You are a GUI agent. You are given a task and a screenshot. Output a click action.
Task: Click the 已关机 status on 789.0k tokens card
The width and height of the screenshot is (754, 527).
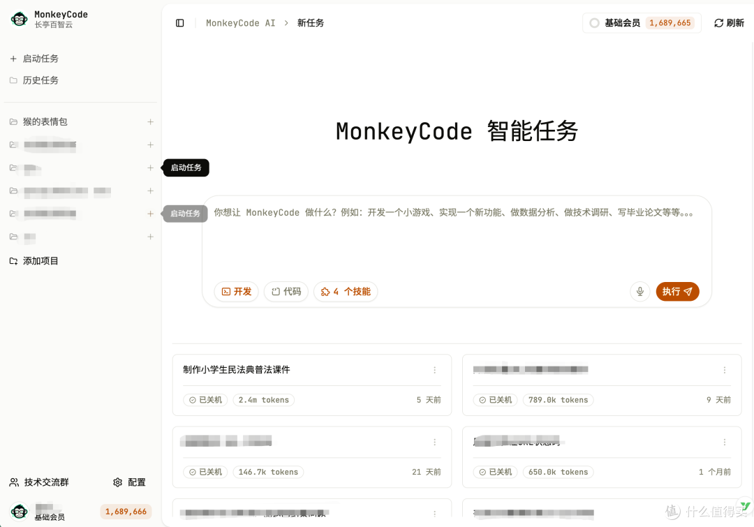click(496, 400)
